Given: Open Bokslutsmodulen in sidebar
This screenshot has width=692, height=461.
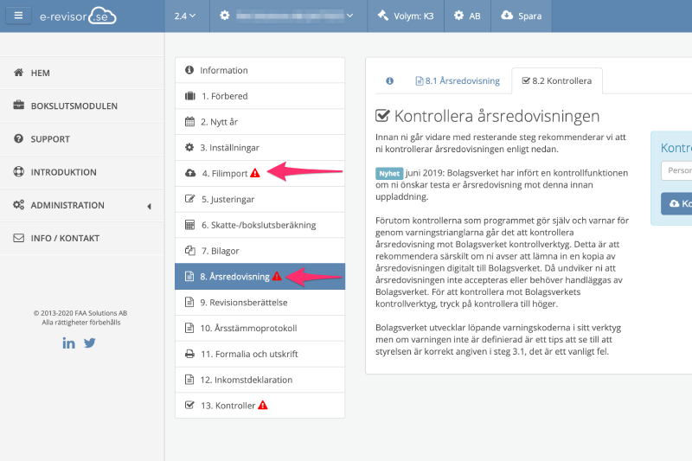Looking at the screenshot, I should tap(74, 106).
